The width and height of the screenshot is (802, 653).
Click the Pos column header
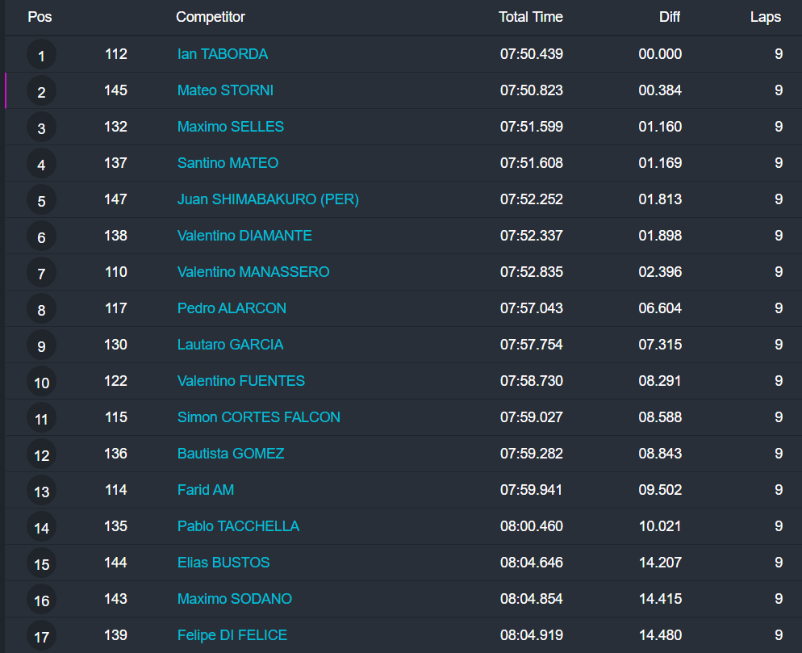(x=40, y=17)
